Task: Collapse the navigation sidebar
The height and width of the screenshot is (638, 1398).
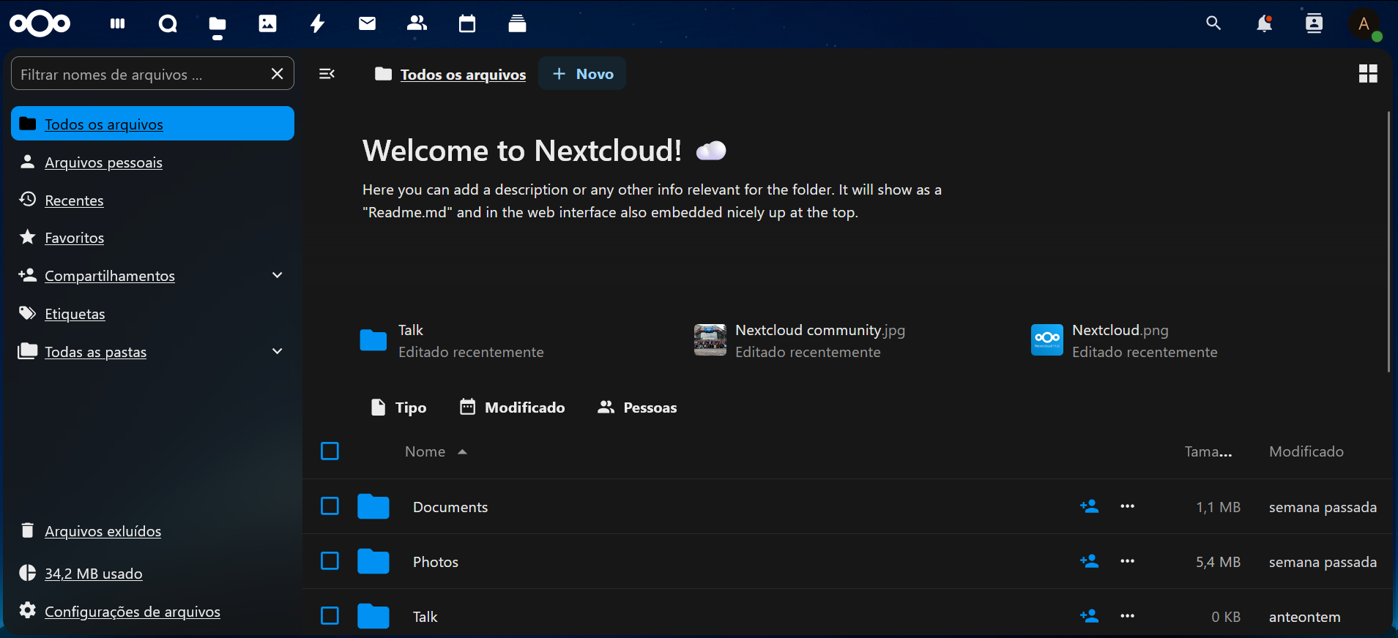Action: coord(327,74)
